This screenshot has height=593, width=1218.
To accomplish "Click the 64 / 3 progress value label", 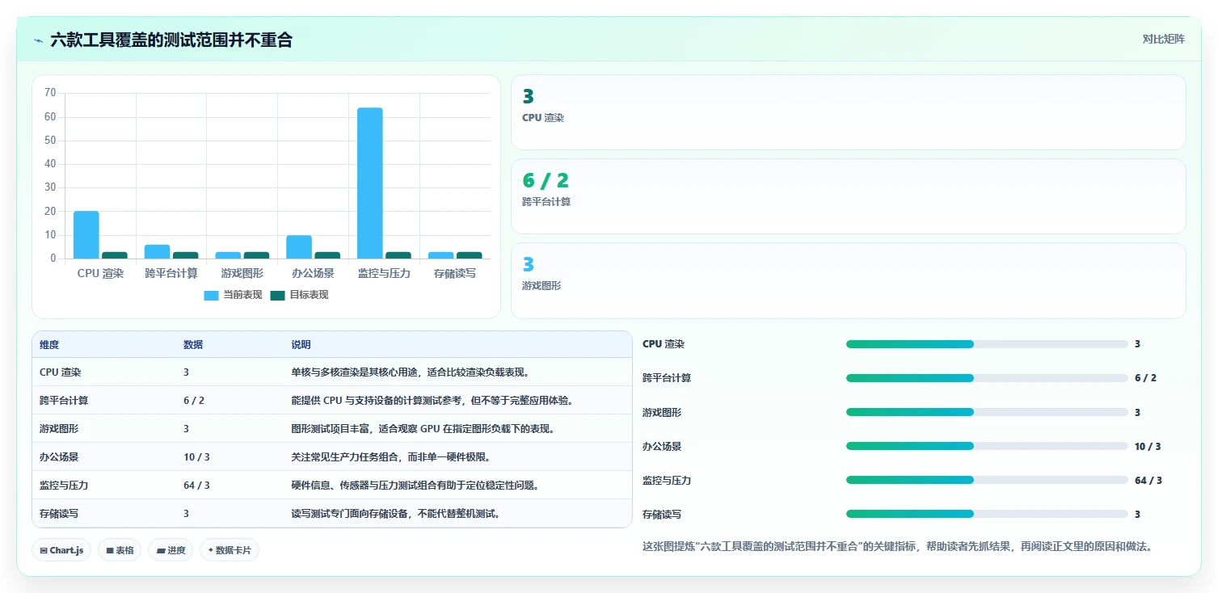I will (1148, 481).
